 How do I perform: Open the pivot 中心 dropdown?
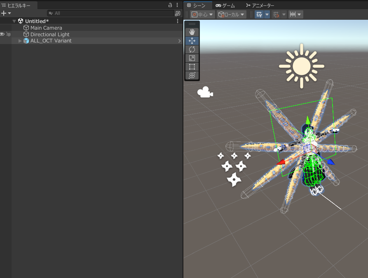click(202, 14)
